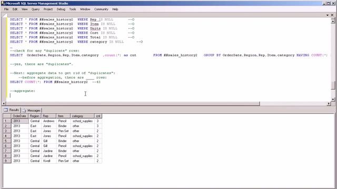The height and width of the screenshot is (189, 337).
Task: Open the View menu
Action: pos(24,9)
